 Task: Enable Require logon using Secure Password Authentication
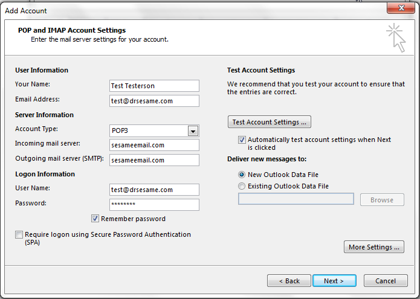[x=19, y=235]
